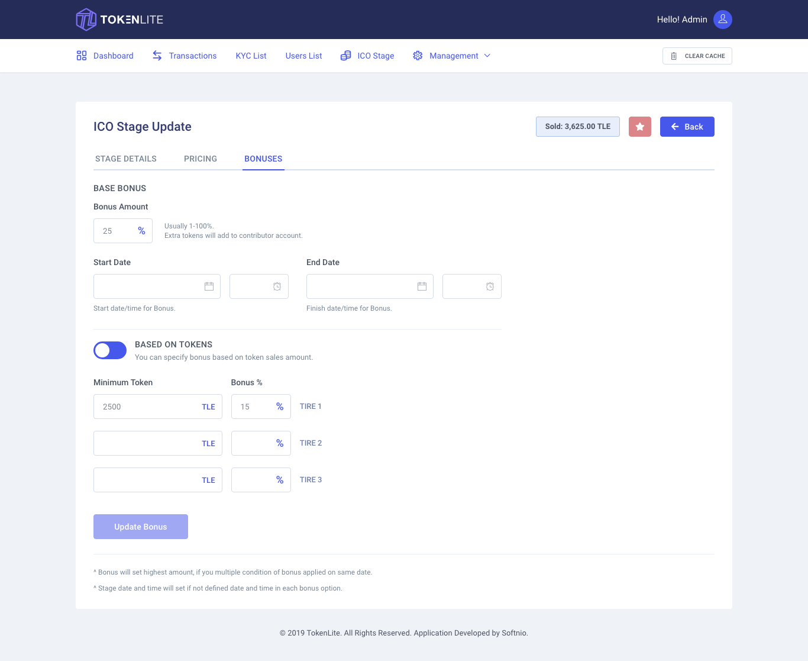This screenshot has width=808, height=661.
Task: Click the Dashboard grid icon
Action: pos(82,56)
